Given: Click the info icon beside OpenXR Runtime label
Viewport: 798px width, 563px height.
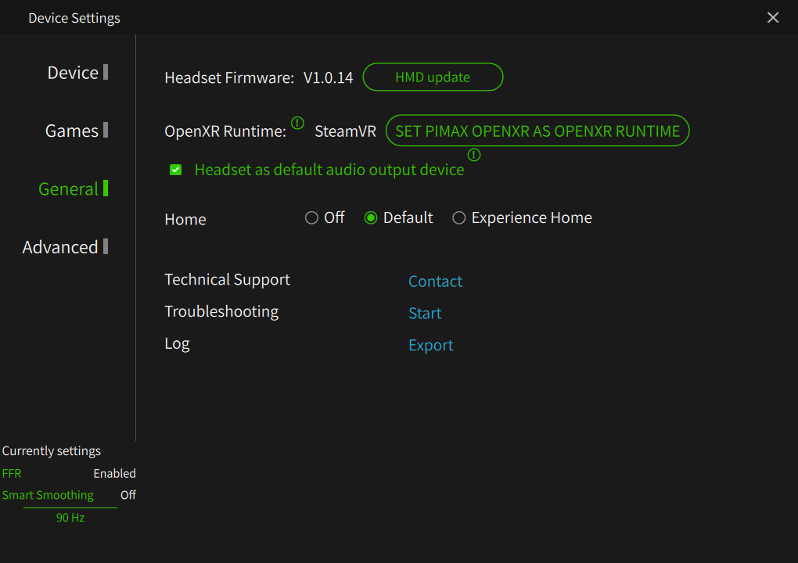Looking at the screenshot, I should click(x=297, y=123).
